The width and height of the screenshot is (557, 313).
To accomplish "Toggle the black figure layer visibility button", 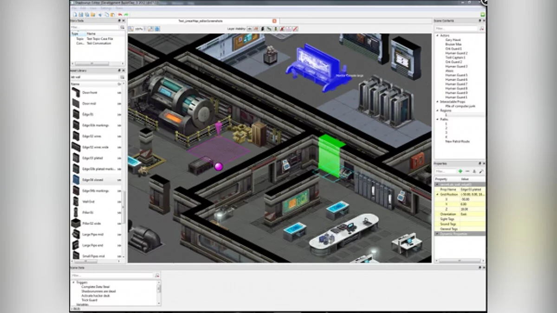I will point(262,29).
